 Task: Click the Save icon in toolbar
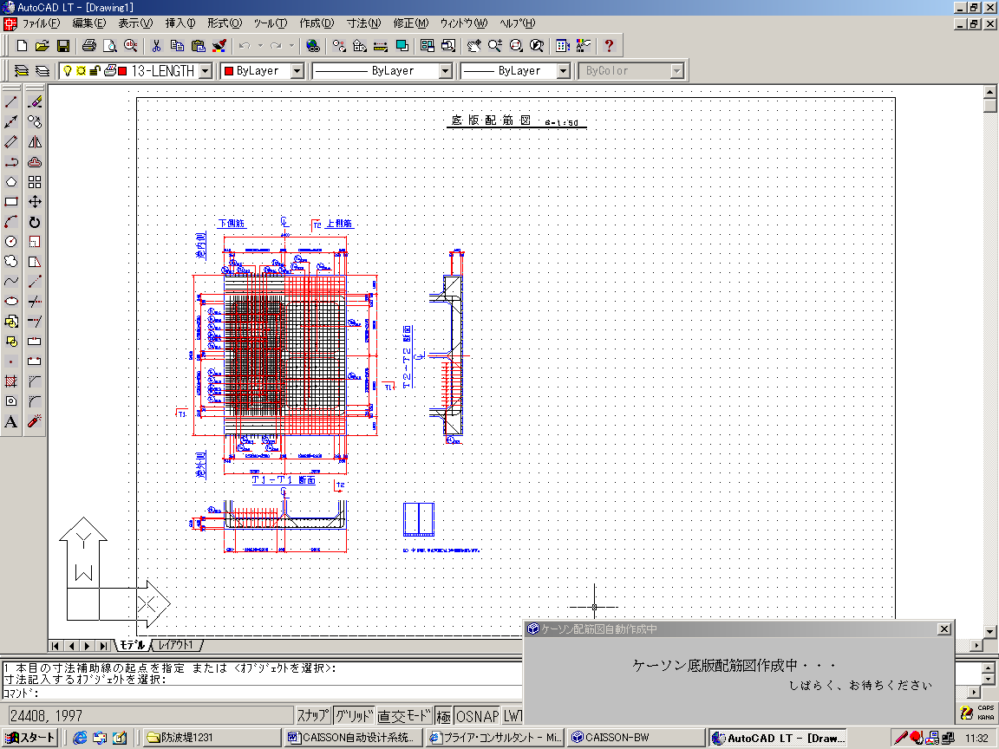63,45
